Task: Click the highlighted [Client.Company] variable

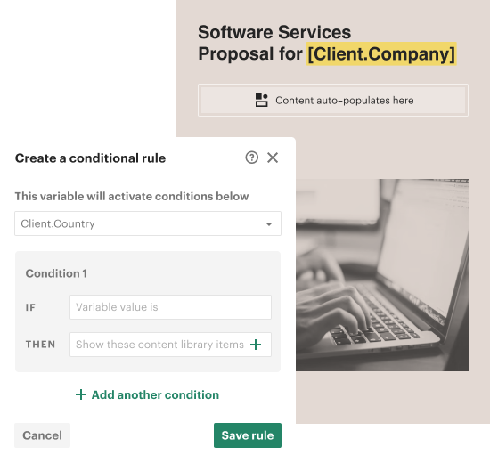Action: 381,53
